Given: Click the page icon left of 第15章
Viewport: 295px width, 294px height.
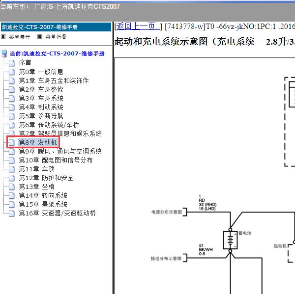Looking at the screenshot, I should (x=12, y=204).
